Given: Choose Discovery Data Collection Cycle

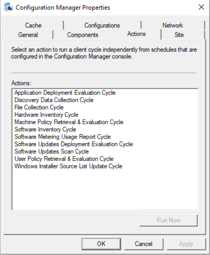Looking at the screenshot, I should click(54, 100).
